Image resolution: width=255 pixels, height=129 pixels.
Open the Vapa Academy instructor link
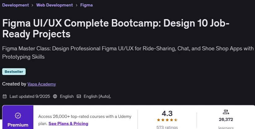click(42, 84)
